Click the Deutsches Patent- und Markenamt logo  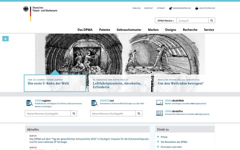point(40,14)
